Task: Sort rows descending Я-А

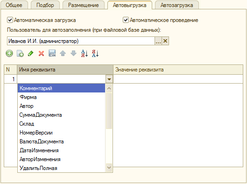Action: (95, 53)
